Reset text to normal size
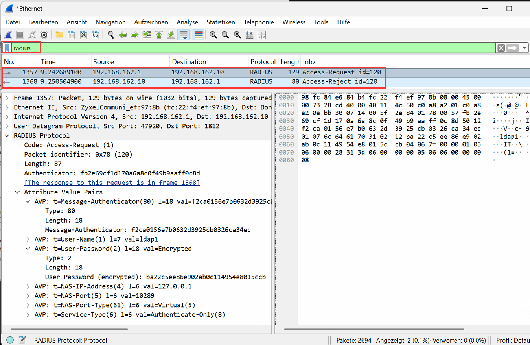 point(237,35)
